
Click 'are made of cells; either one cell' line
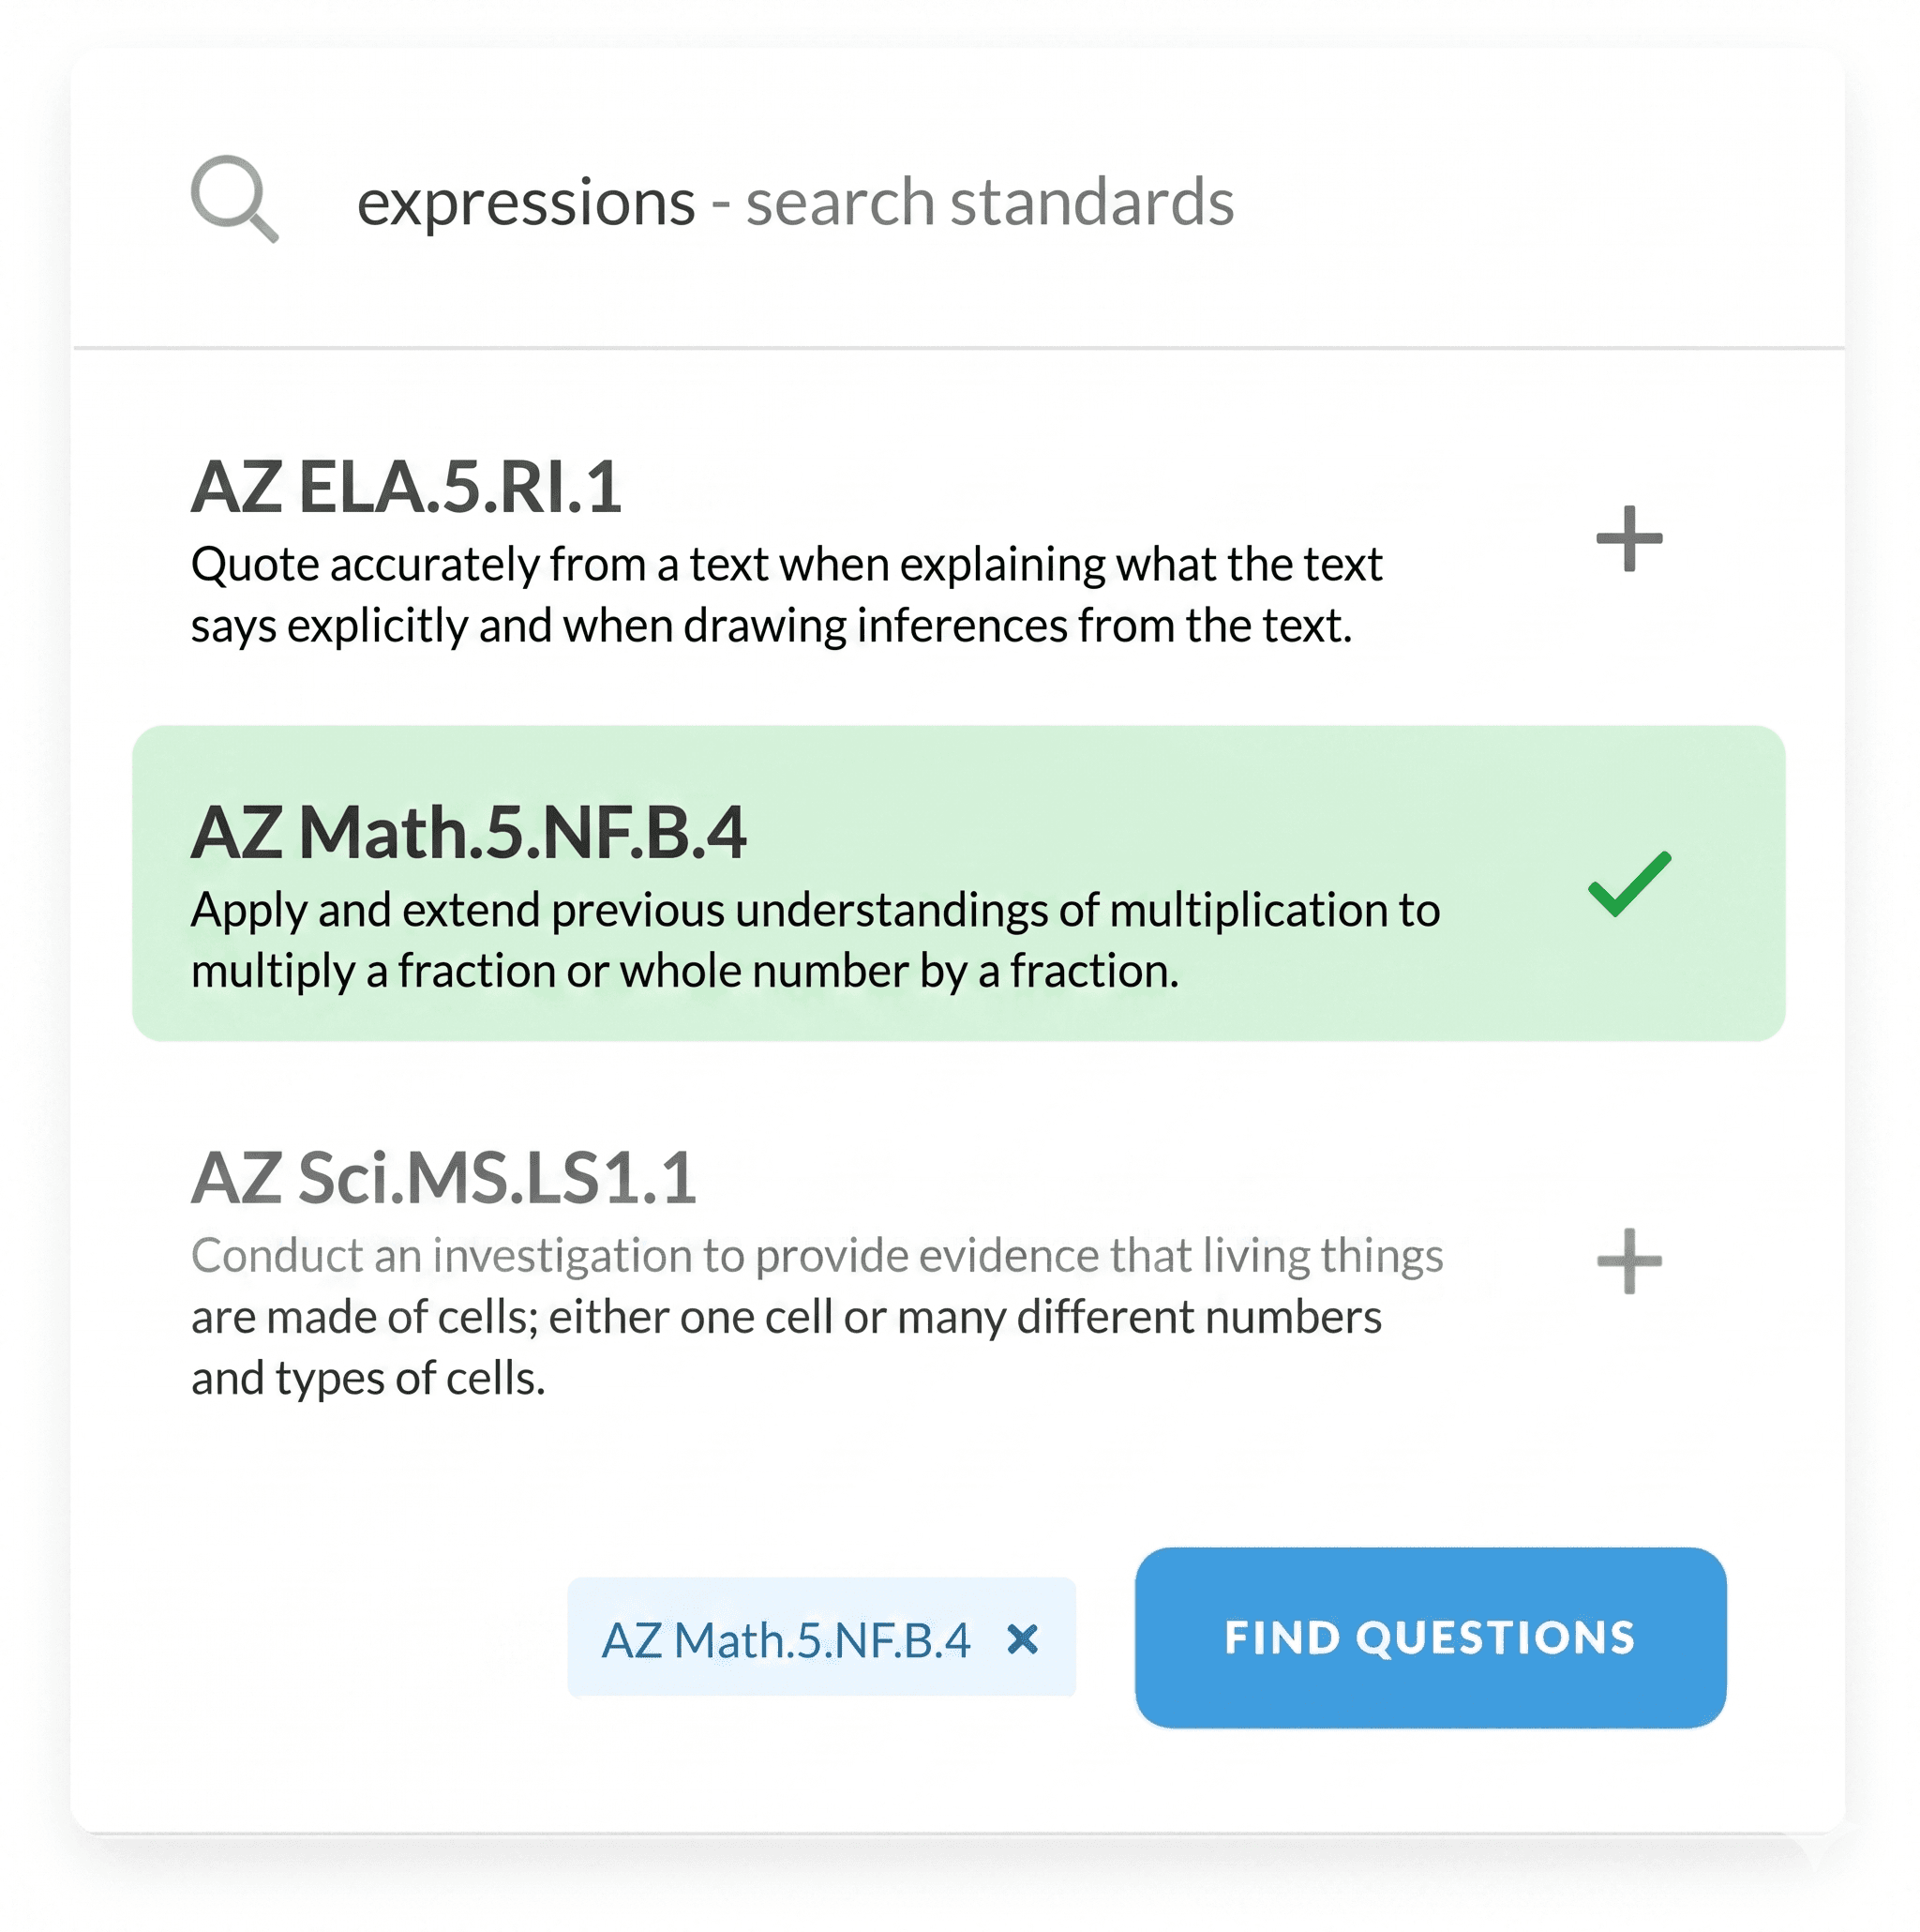point(787,1316)
